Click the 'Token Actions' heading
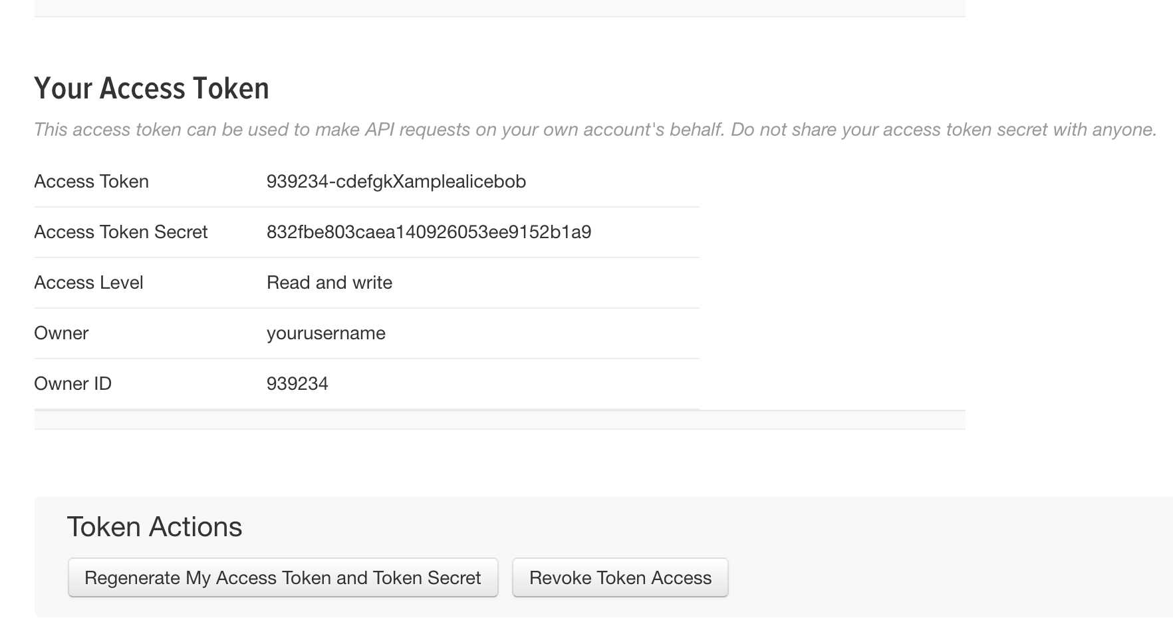The image size is (1173, 636). pos(154,527)
